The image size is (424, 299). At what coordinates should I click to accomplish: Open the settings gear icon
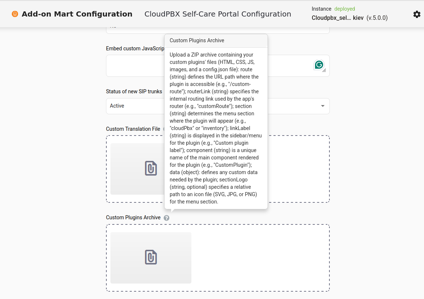[417, 14]
